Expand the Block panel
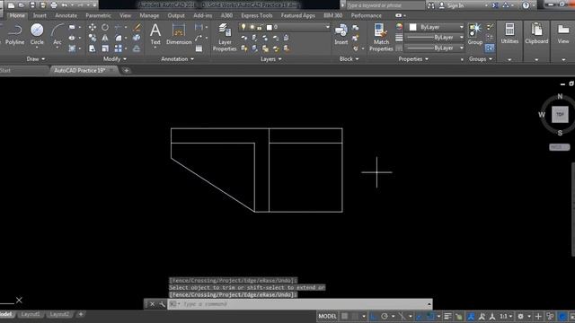Viewport: 575px width, 323px height. [x=349, y=59]
